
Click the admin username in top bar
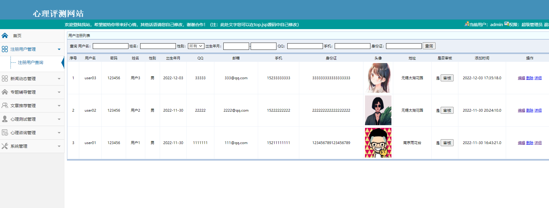pos(496,25)
